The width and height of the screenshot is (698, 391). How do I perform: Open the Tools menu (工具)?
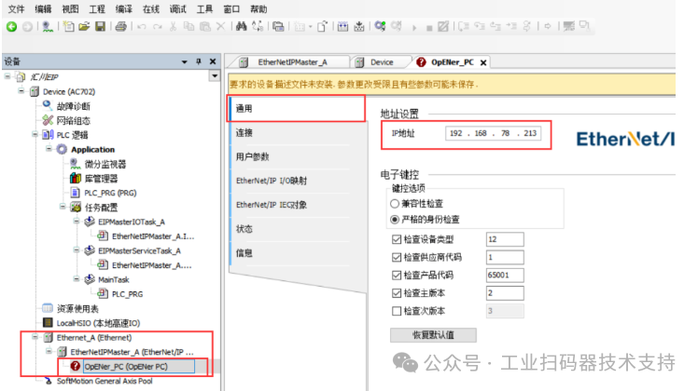pos(204,9)
